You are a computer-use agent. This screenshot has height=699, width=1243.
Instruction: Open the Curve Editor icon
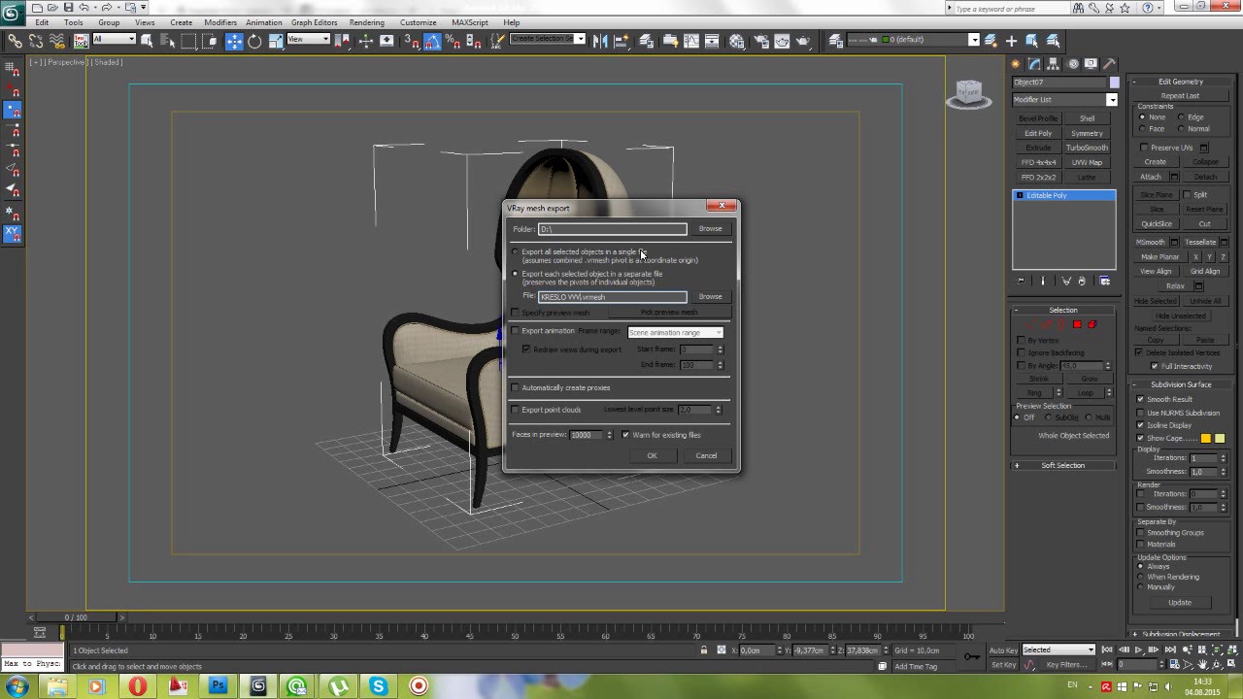click(691, 41)
